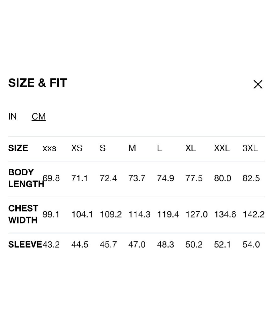Screen dimensions: 272x323
Task: Click the L size column header
Action: coord(159,148)
